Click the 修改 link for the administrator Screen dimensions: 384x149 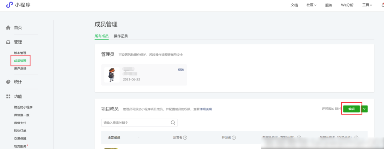click(x=181, y=70)
